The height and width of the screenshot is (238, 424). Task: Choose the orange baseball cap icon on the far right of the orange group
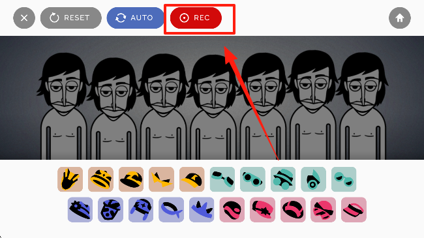192,179
